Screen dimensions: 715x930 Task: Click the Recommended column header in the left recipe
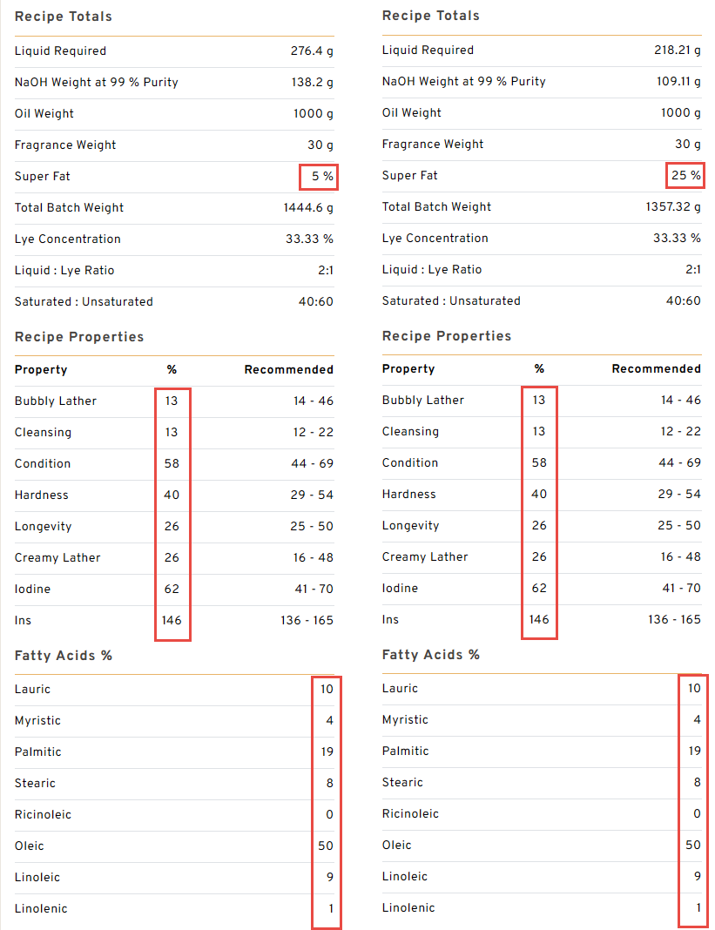(x=288, y=370)
